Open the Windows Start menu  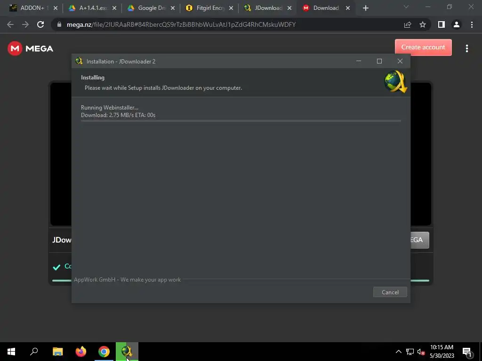pos(11,352)
